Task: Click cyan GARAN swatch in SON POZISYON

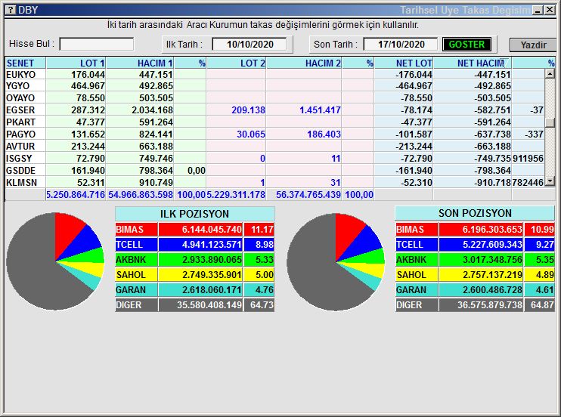Action: (x=417, y=289)
